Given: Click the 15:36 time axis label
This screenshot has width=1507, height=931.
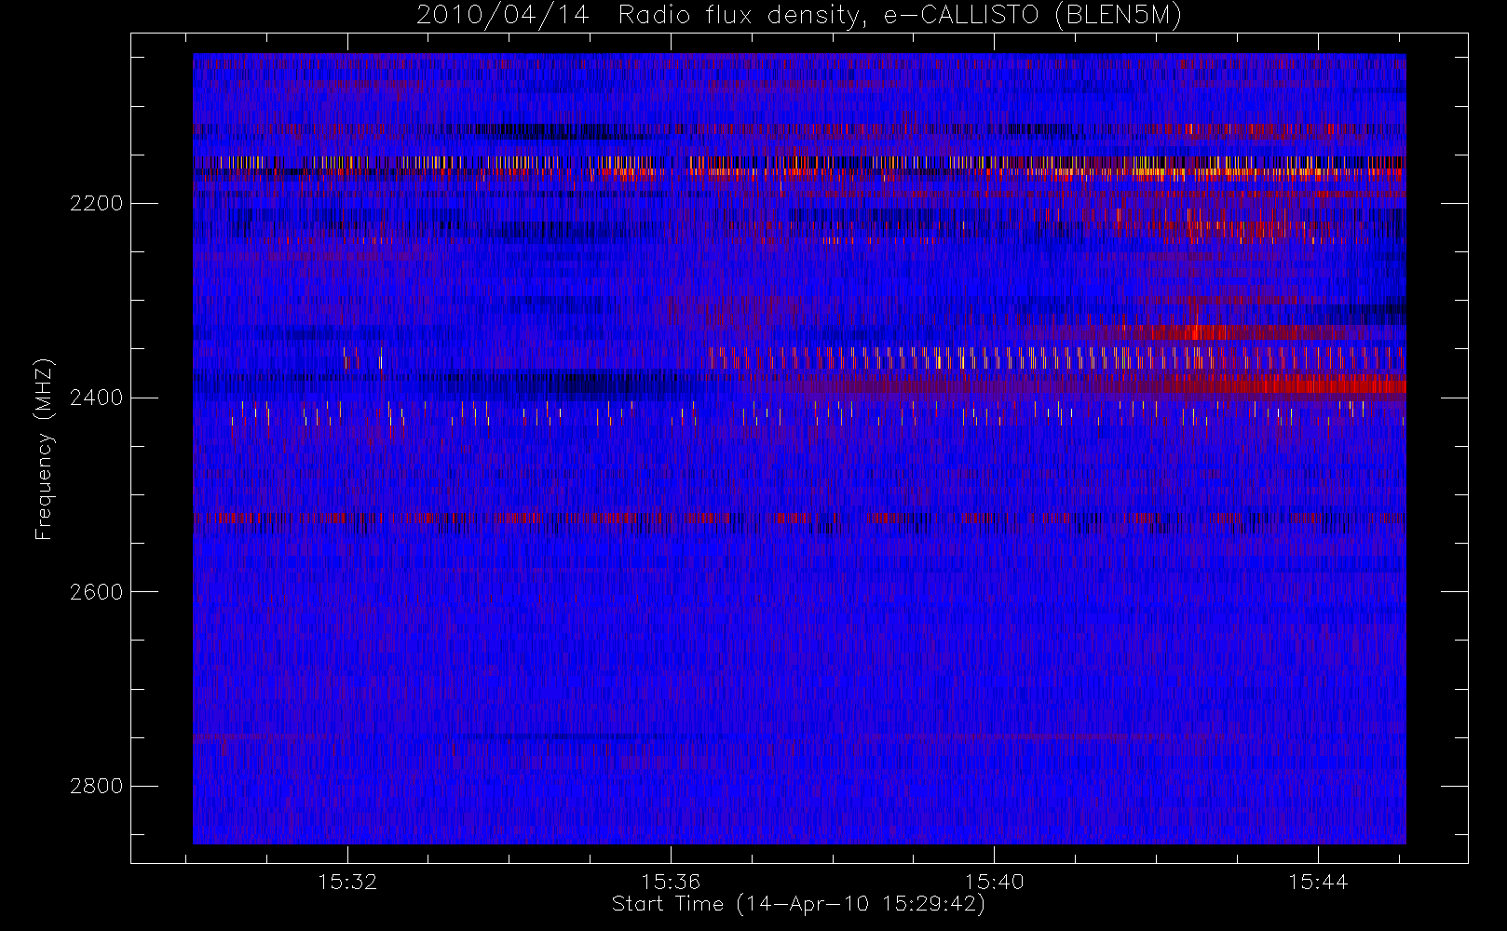Looking at the screenshot, I should [x=671, y=882].
